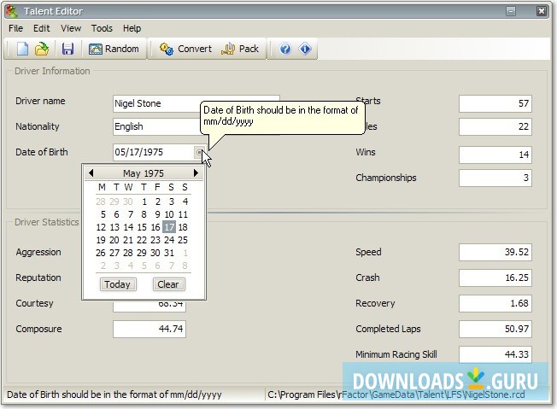This screenshot has height=409, width=557.
Task: Select greyed April 28 in calendar
Action: [x=101, y=202]
